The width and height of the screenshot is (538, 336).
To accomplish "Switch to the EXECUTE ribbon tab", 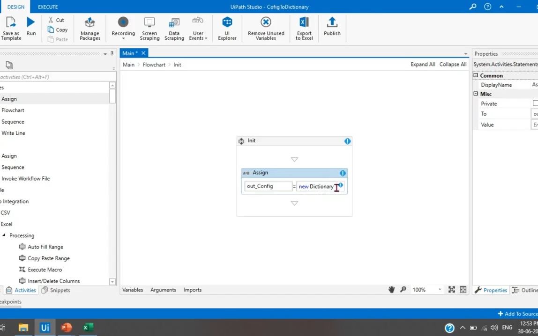I will pos(48,7).
